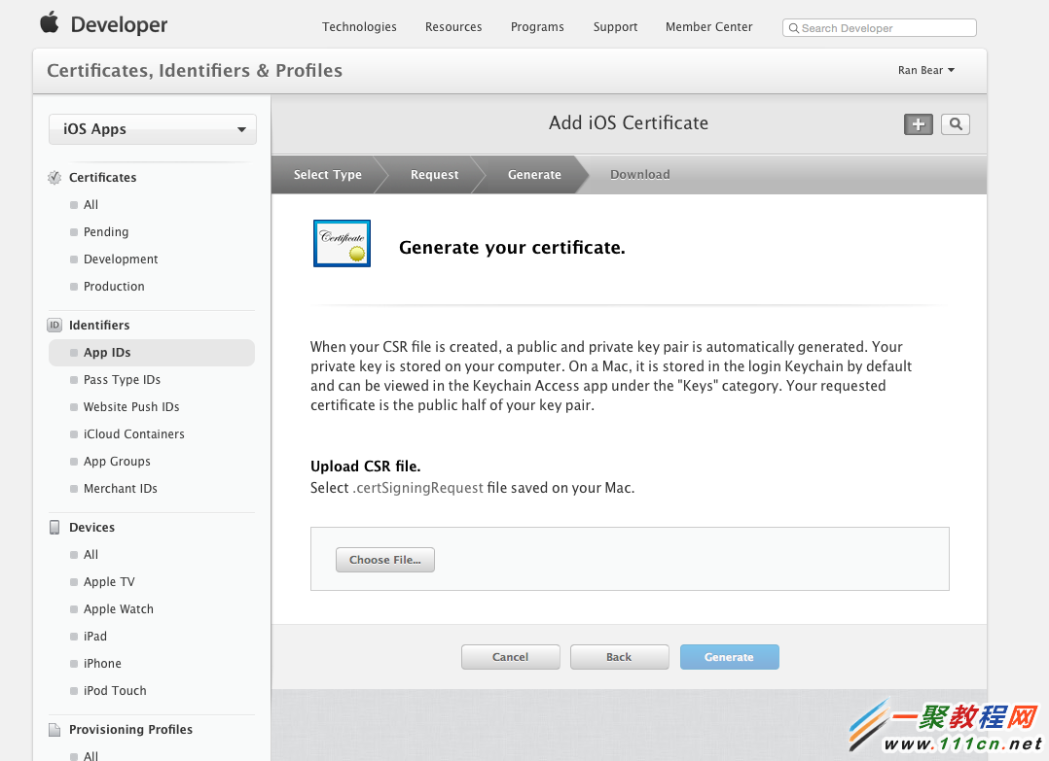Click the Apple logo icon

click(x=50, y=23)
